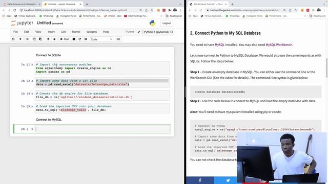The image size is (328, 184).
Task: Click the right page vertical scrollbar
Action: (327, 68)
